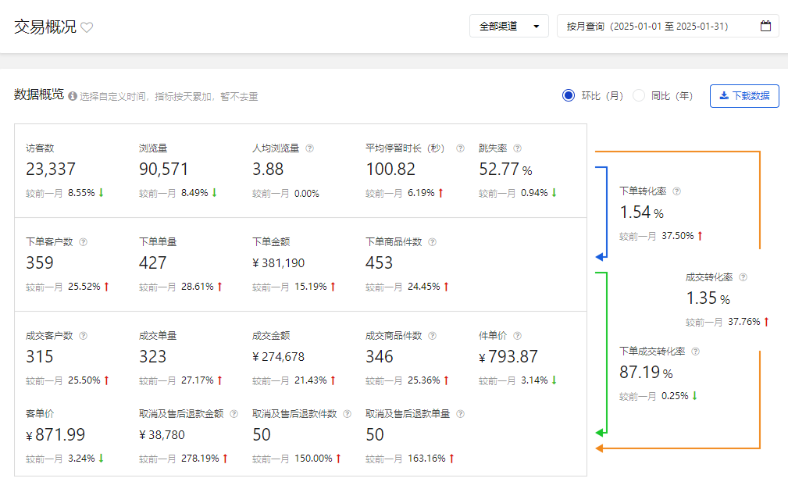Screen dimensions: 788x489
Task: Select the 同比（年） radio button
Action: (639, 95)
